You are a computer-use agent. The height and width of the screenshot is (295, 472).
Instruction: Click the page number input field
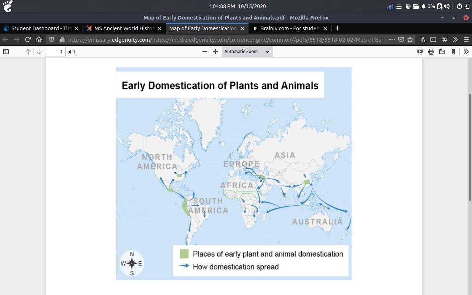click(x=55, y=52)
